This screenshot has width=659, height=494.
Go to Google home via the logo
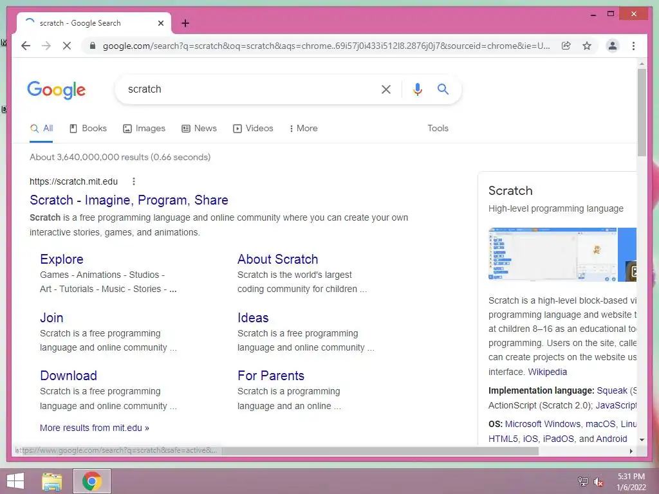[57, 90]
